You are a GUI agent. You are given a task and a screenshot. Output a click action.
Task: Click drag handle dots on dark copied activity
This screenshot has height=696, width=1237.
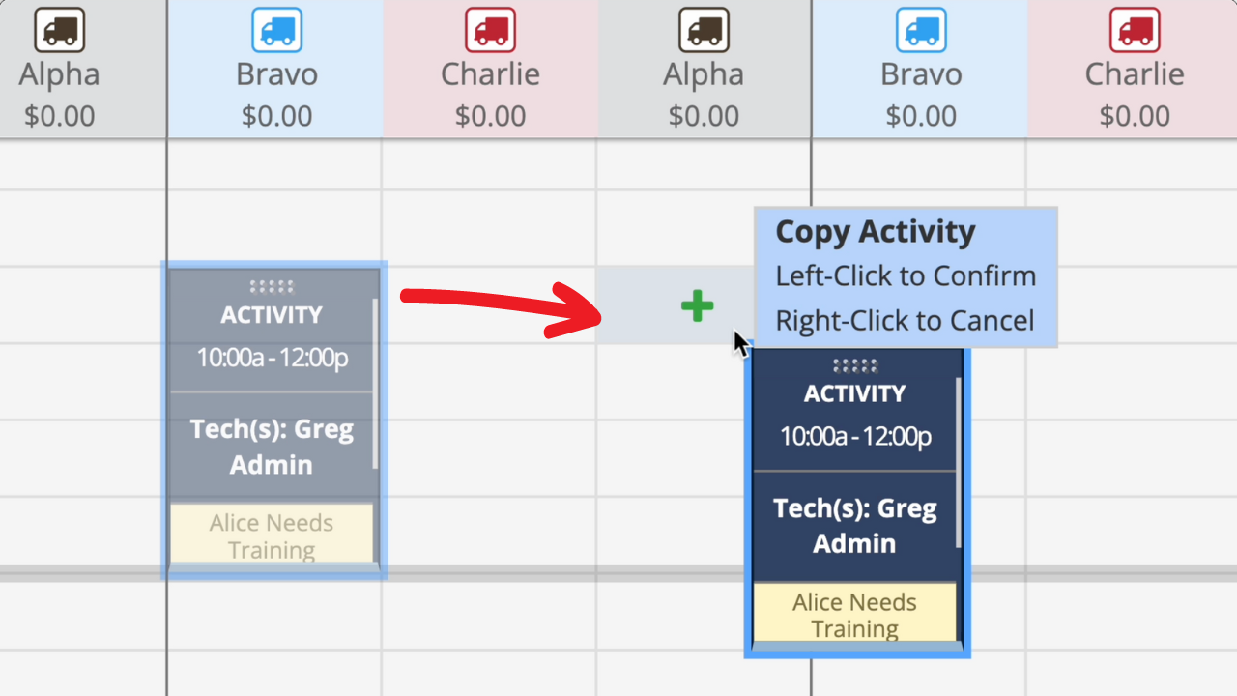[854, 365]
